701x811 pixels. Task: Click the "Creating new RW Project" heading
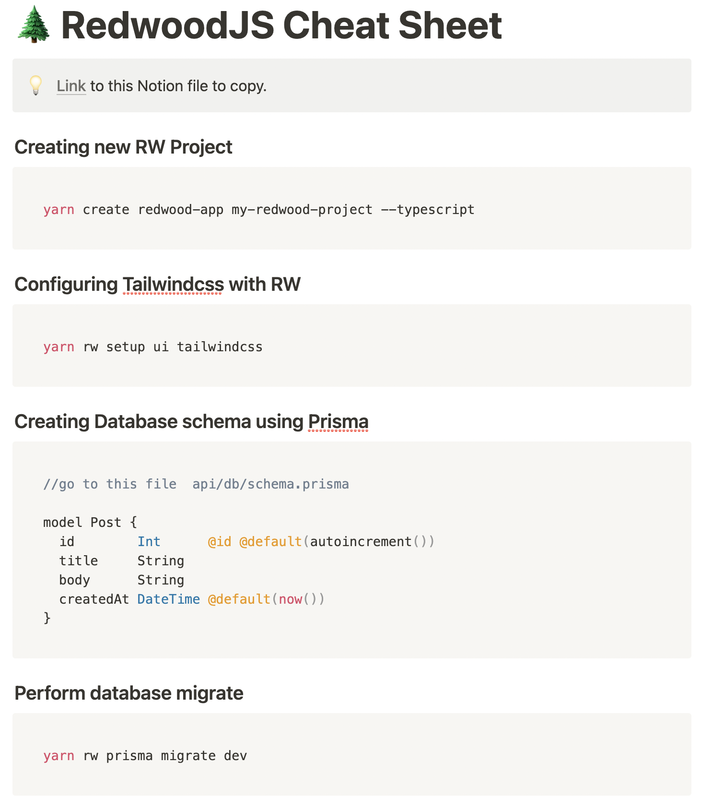point(123,147)
